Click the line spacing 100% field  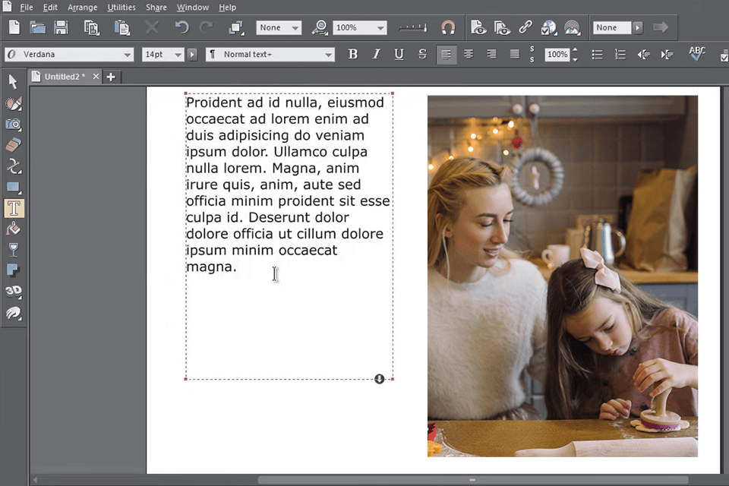[x=557, y=55]
